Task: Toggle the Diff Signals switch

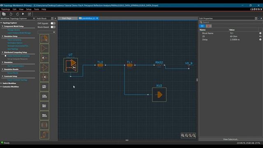Action: click(x=53, y=23)
